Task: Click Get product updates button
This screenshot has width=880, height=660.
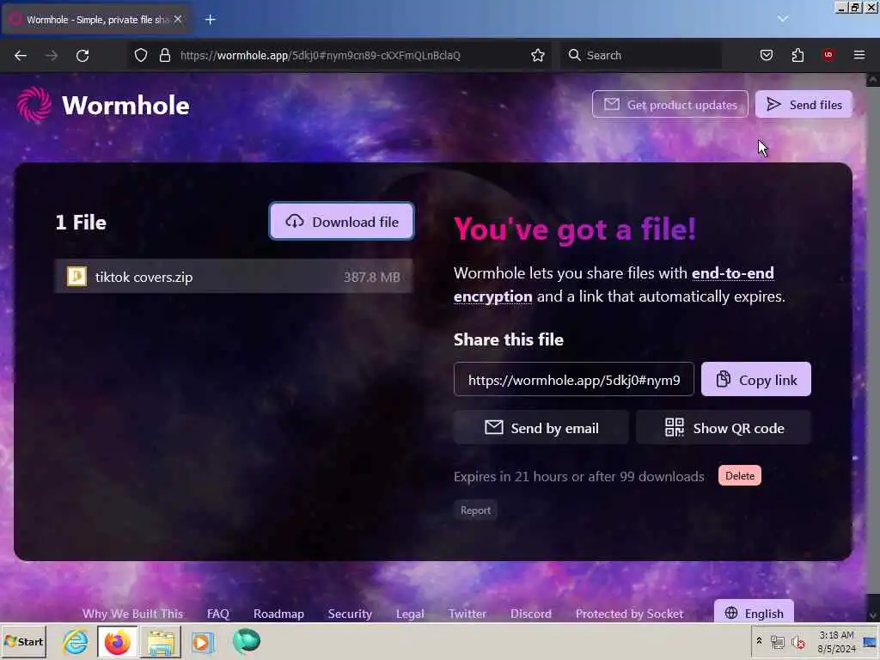Action: tap(669, 104)
